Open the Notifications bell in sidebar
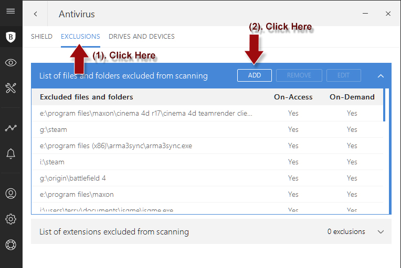Image resolution: width=401 pixels, height=268 pixels. click(x=10, y=153)
